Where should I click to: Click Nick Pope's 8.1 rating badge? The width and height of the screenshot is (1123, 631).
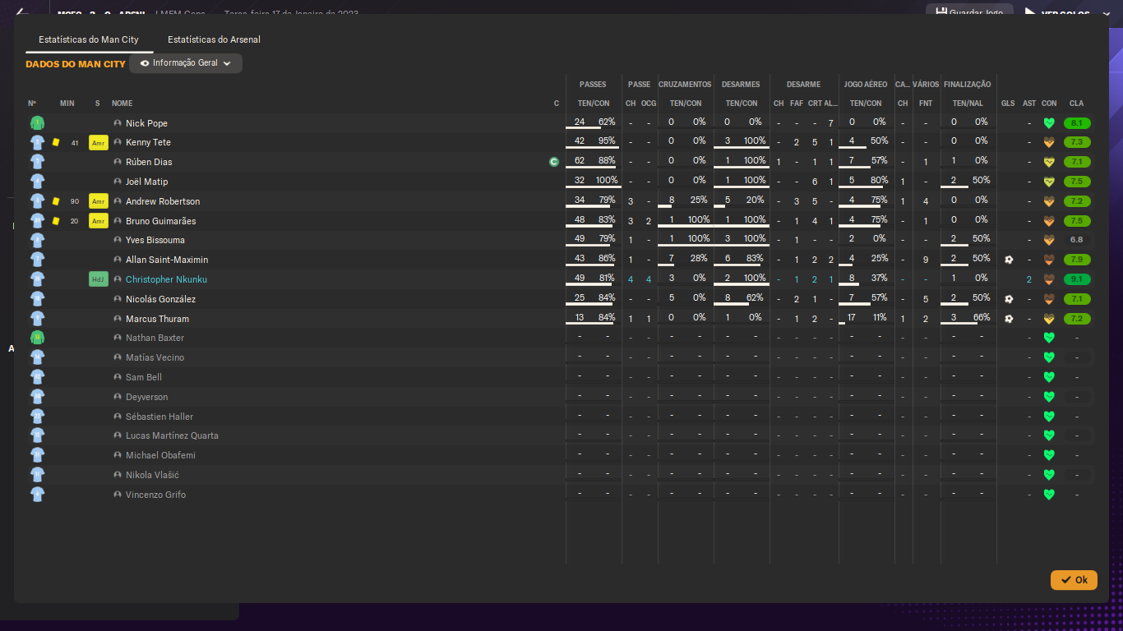click(1077, 123)
